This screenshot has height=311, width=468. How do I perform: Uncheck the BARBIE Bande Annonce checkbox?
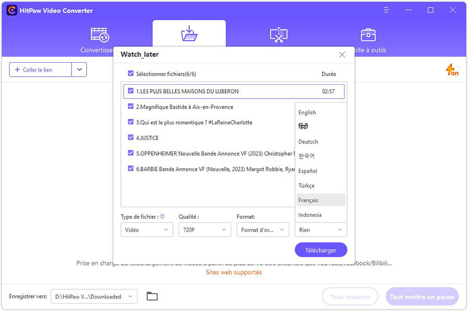130,169
